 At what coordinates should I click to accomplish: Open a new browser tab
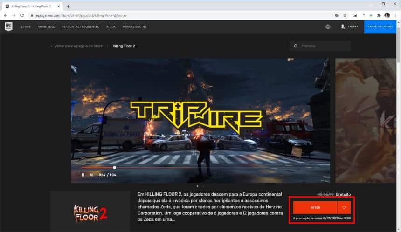coord(68,7)
